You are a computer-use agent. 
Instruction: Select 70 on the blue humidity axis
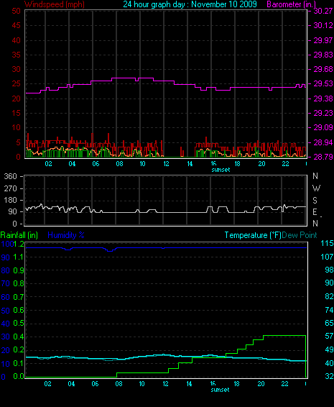6,283
